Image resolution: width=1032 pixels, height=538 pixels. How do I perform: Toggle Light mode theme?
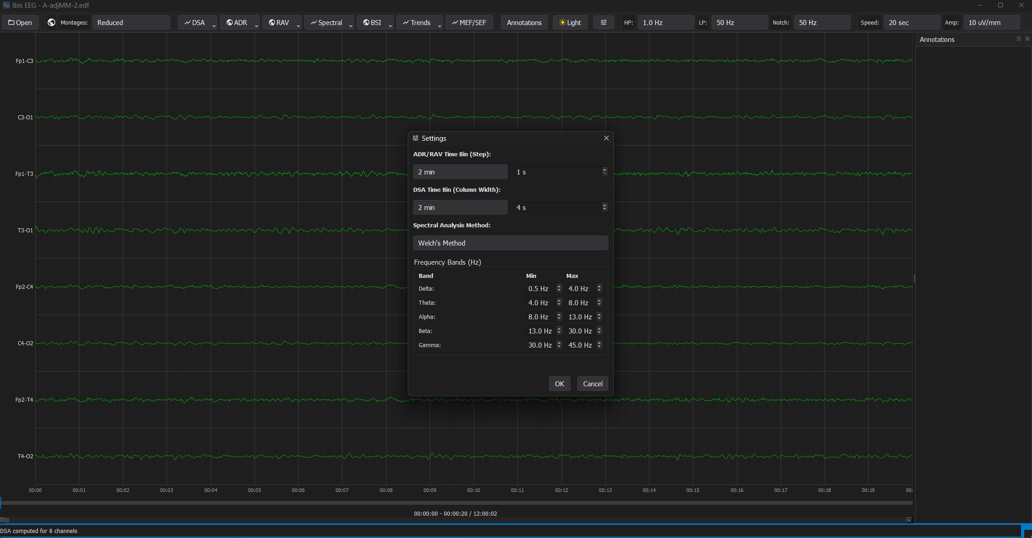point(570,22)
